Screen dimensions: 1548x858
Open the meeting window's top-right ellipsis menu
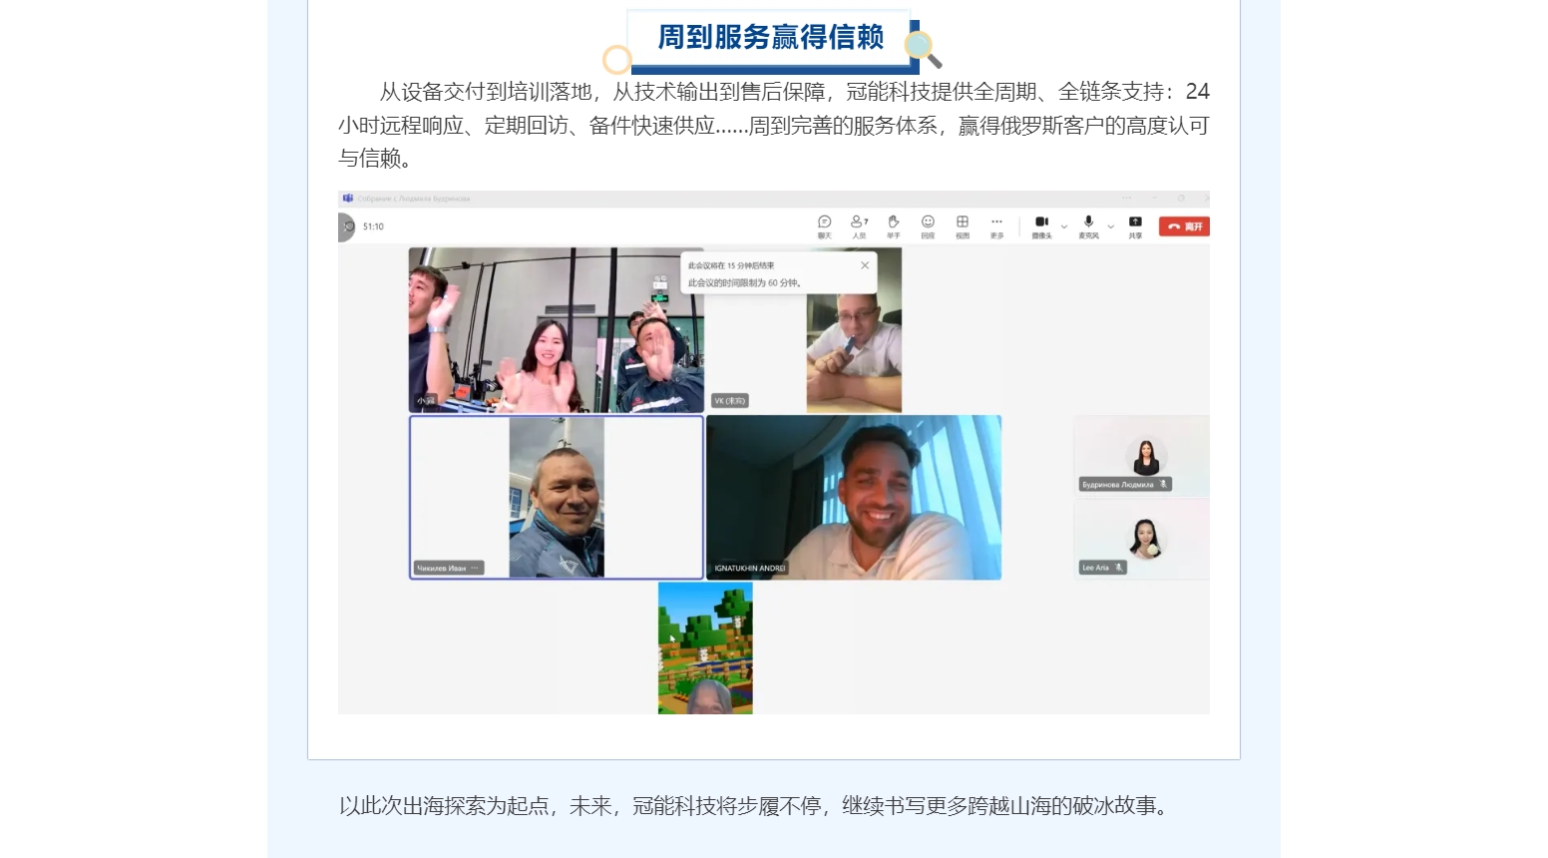point(1125,198)
